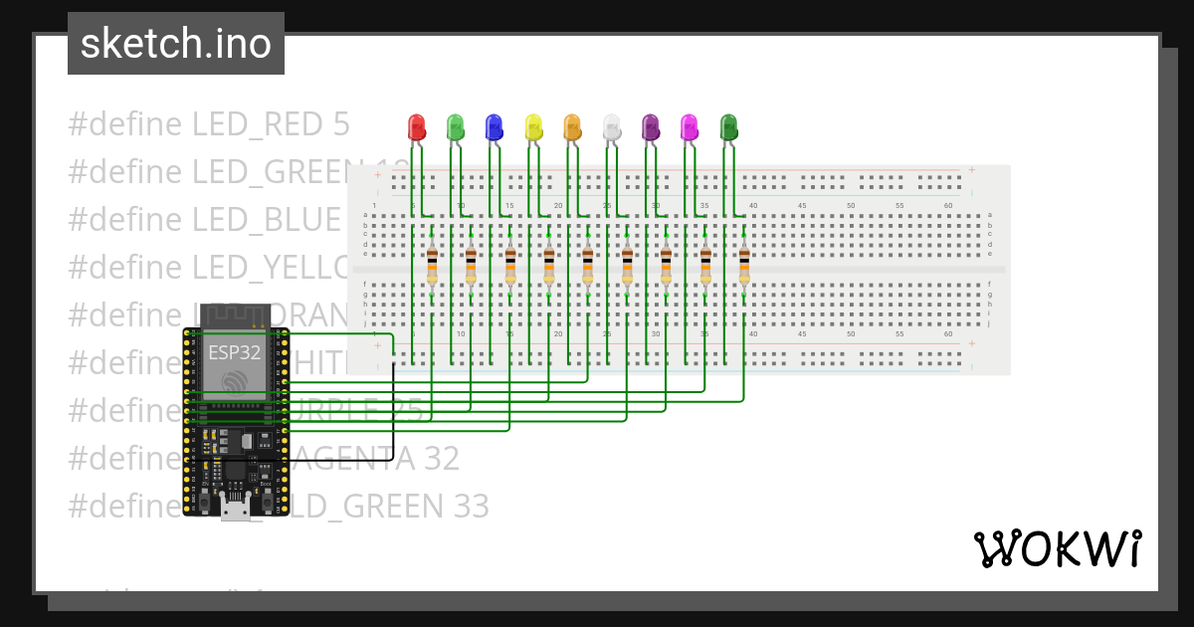Screen dimensions: 1194x627
Task: Pick the magenta LED color swatch
Action: coord(690,124)
